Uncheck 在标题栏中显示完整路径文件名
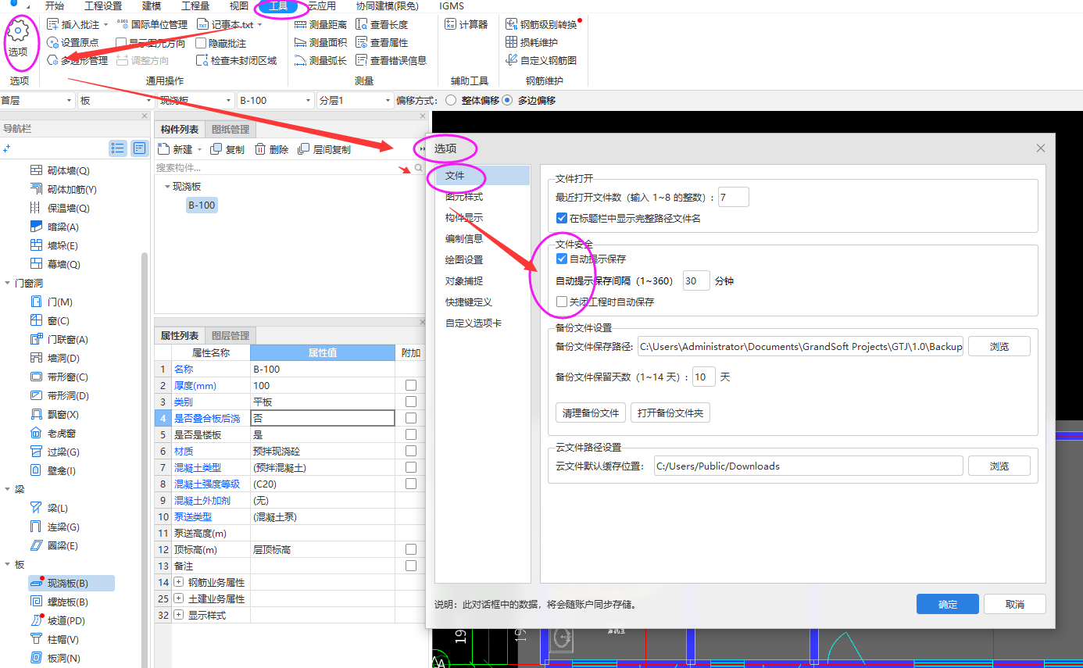 point(561,219)
